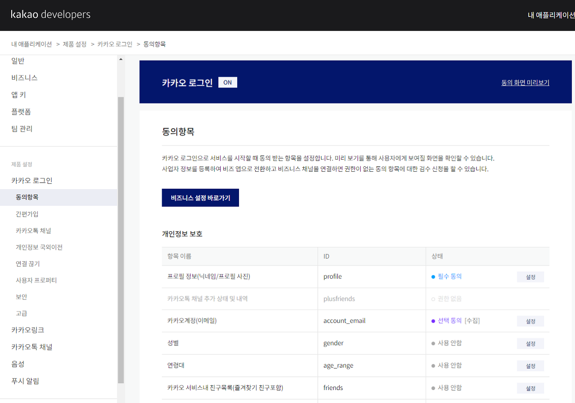
Task: Click 설정 button for account_email row
Action: point(531,321)
